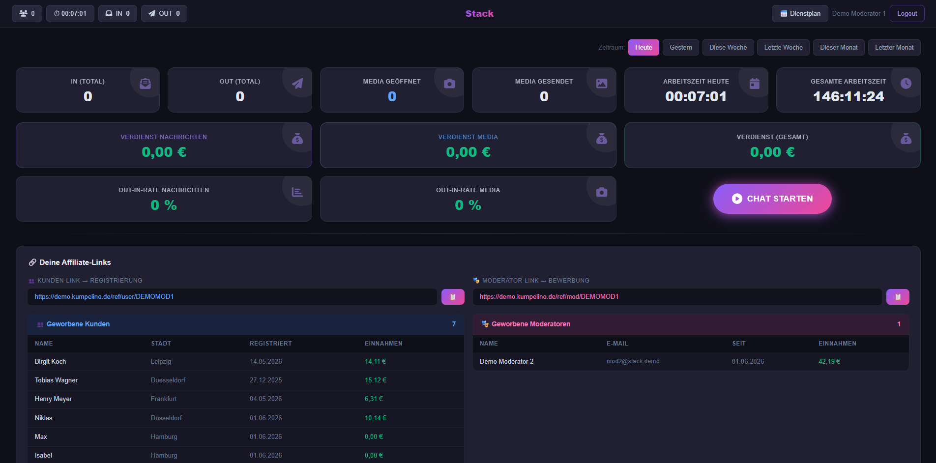Click the paper-plane icon on OUT (TOTAL) card
936x463 pixels.
tap(297, 84)
